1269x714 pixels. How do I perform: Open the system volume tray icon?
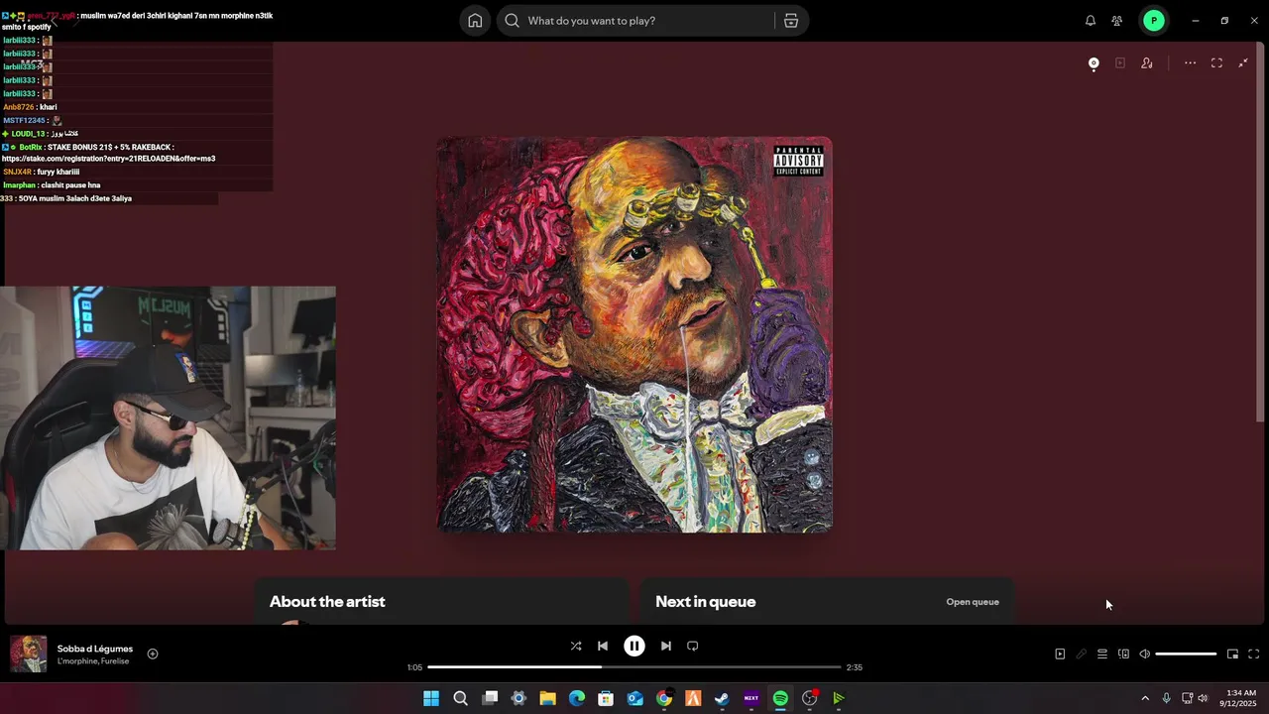click(1203, 698)
